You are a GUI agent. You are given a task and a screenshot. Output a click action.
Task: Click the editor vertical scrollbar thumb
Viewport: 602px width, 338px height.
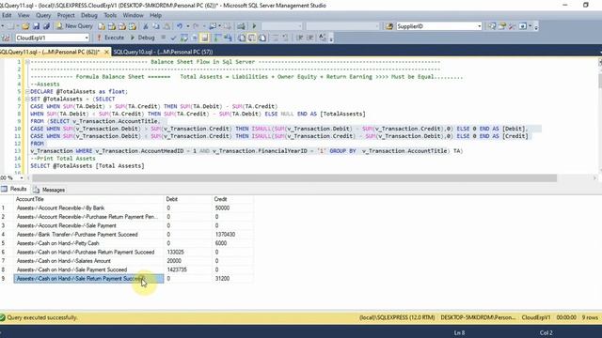click(600, 81)
